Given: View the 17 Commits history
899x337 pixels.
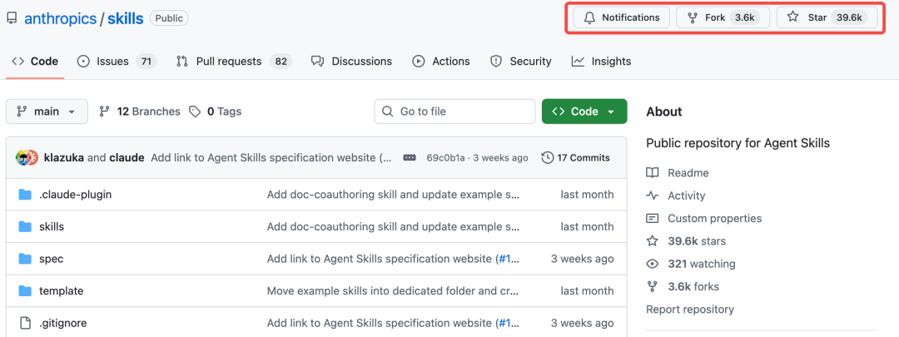Looking at the screenshot, I should pyautogui.click(x=576, y=158).
